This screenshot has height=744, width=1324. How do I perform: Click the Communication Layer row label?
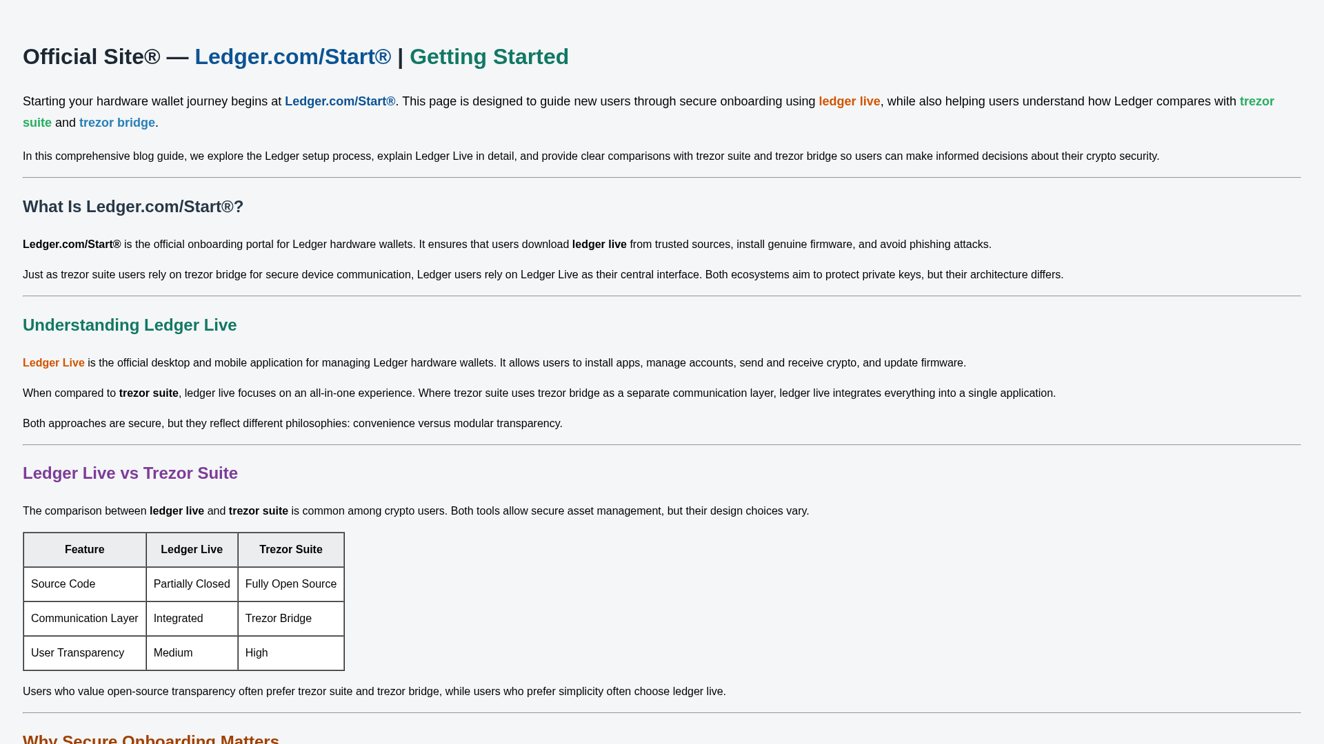click(84, 618)
